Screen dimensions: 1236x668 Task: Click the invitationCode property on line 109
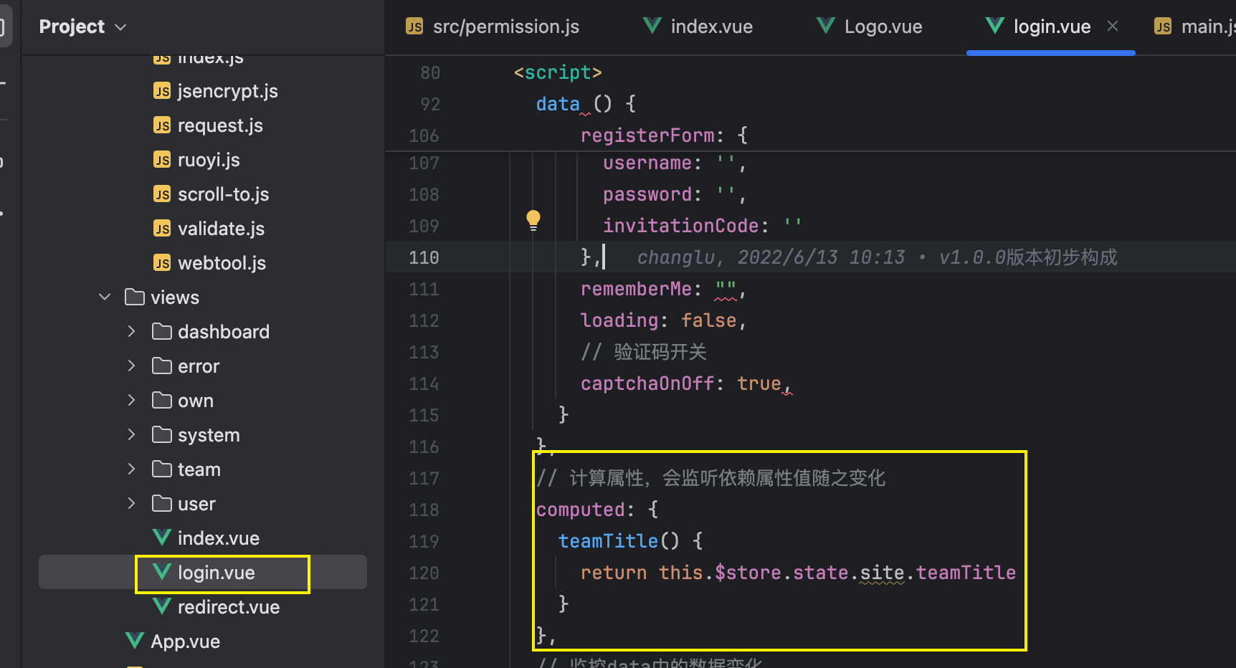point(680,226)
